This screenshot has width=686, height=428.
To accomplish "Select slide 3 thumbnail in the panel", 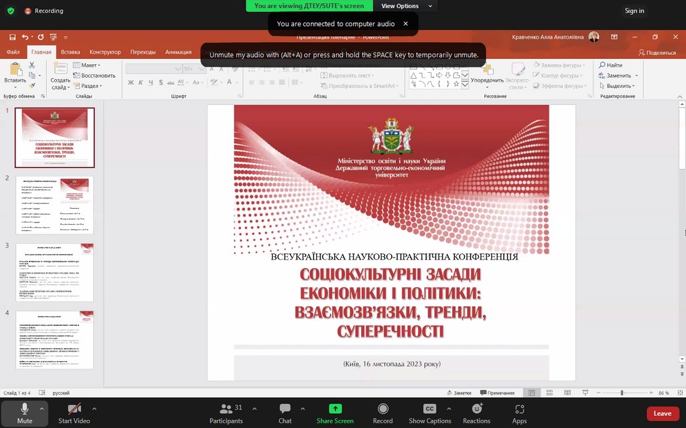I will click(x=55, y=272).
